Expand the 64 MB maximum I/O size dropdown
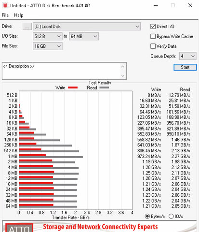The width and height of the screenshot is (199, 232). click(84, 36)
